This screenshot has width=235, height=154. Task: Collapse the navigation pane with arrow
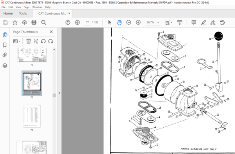tap(60, 93)
